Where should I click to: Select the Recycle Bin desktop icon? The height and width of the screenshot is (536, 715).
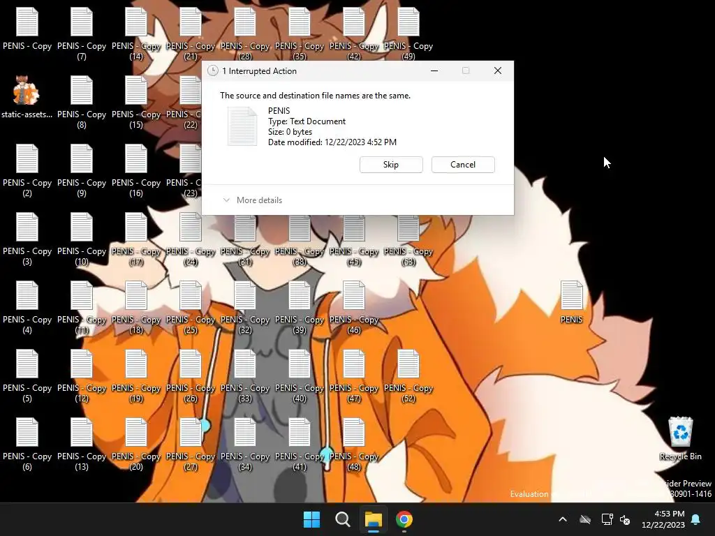click(680, 431)
